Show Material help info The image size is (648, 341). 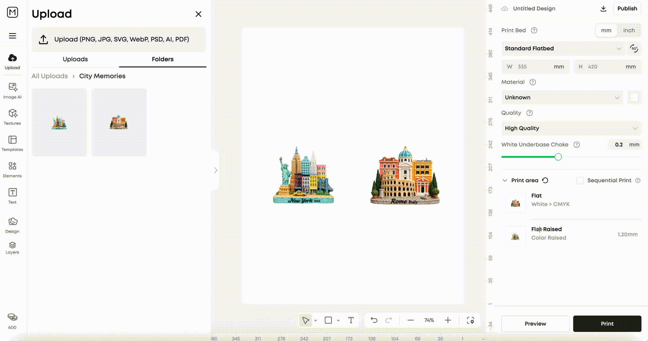click(533, 82)
